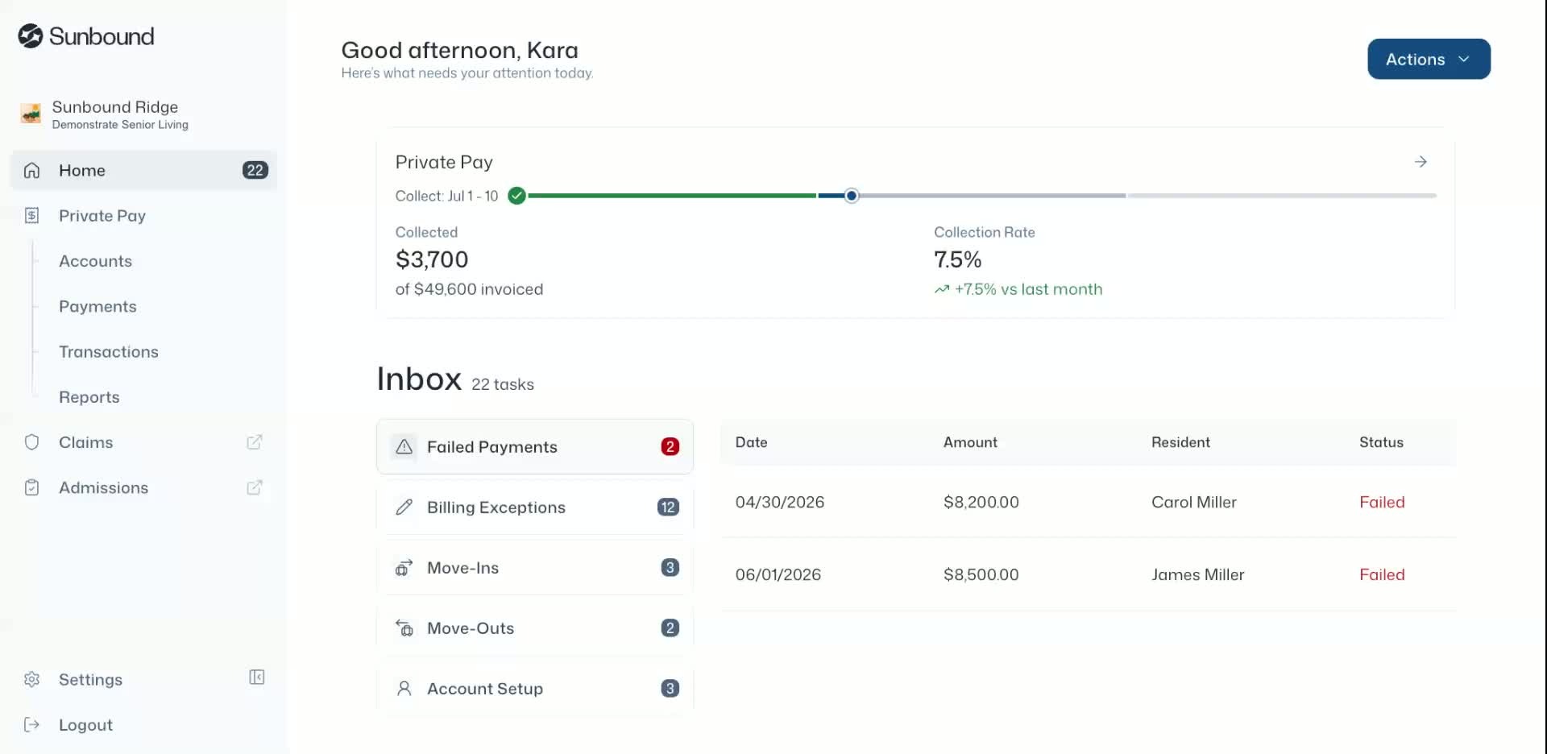Switch to the Move-Ins tab
1547x754 pixels.
pyautogui.click(x=535, y=568)
